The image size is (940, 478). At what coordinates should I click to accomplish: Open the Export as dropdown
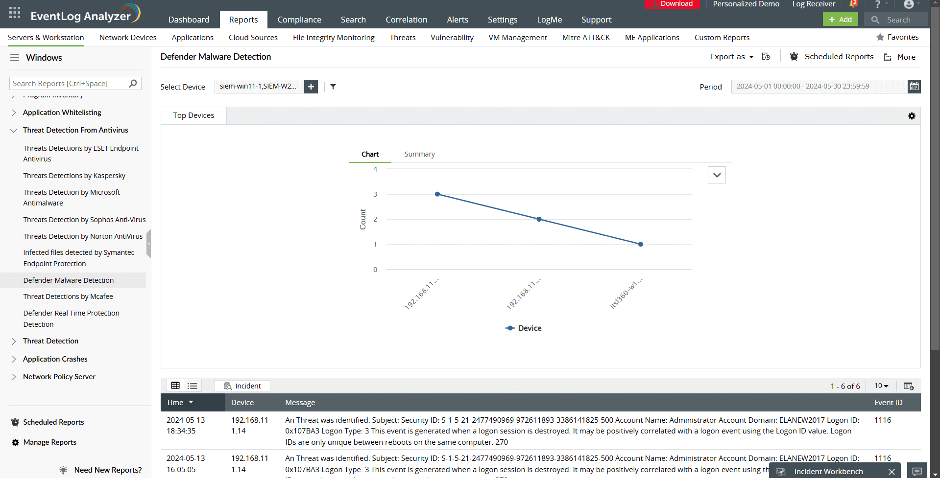(730, 56)
